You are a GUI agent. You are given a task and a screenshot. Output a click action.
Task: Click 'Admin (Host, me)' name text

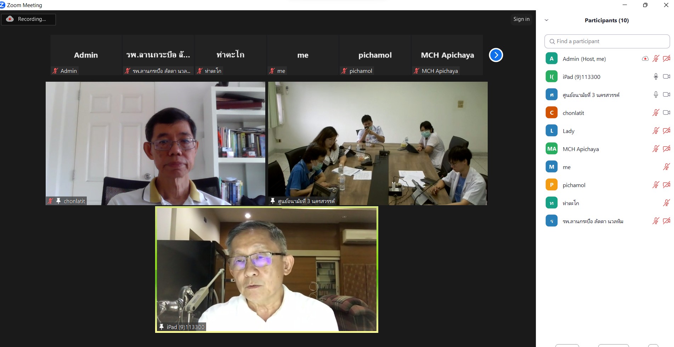tap(584, 59)
